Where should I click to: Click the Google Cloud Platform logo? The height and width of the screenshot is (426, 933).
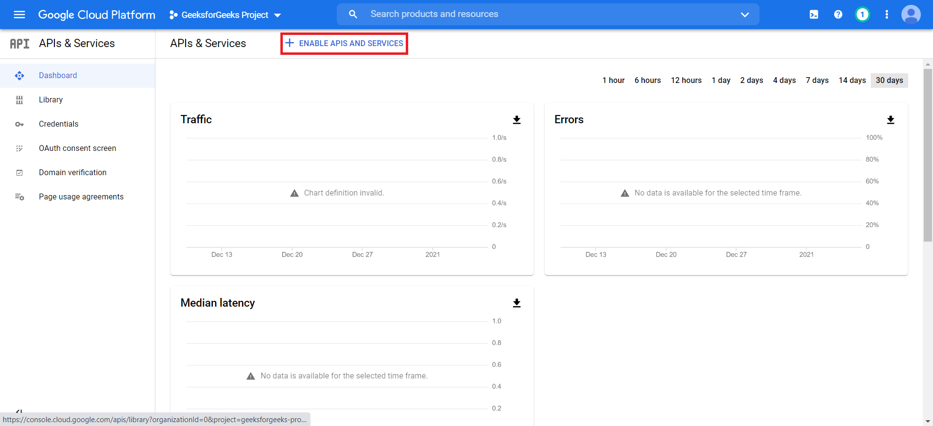pyautogui.click(x=97, y=15)
